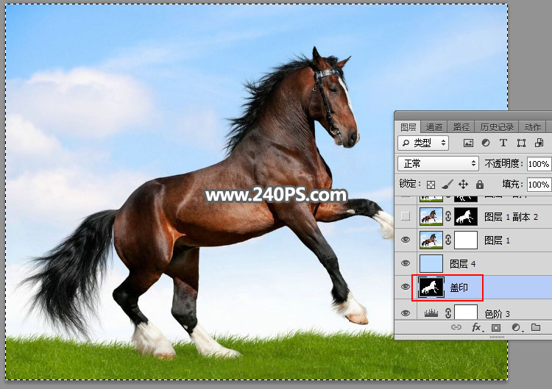Hide the 图层 1 layer
Viewport: 552px width, 389px height.
click(406, 240)
